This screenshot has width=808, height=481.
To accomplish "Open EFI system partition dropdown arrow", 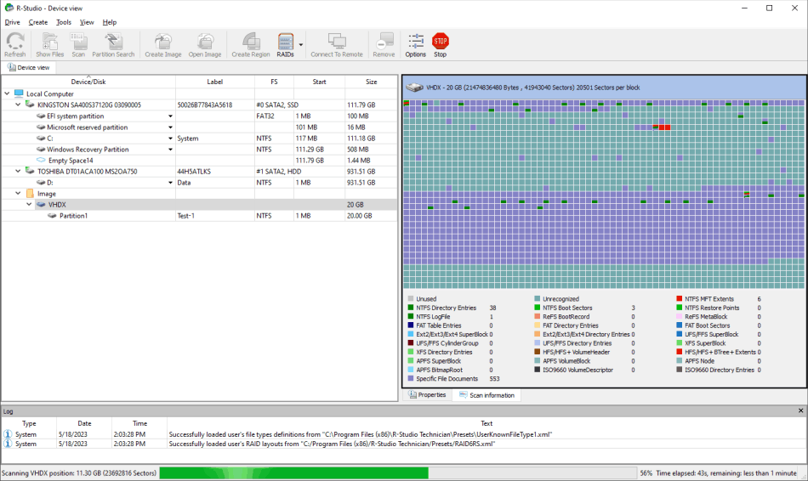I will tap(170, 116).
